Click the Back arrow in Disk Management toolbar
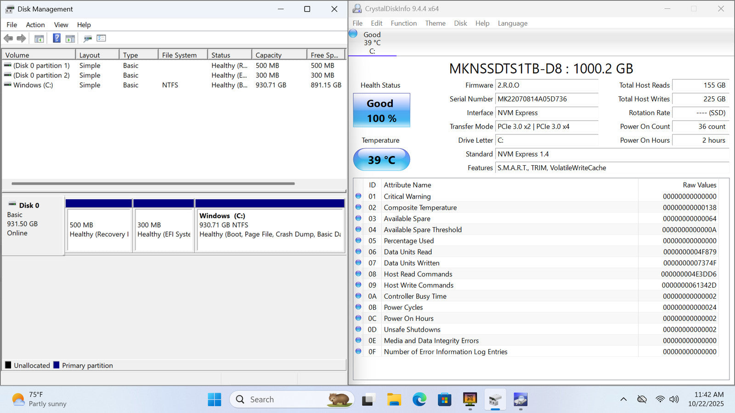The width and height of the screenshot is (735, 413). 8,39
